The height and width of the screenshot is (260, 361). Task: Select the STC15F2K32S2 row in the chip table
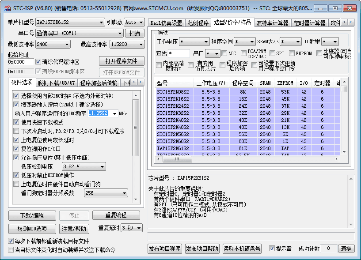pyautogui.click(x=248, y=113)
